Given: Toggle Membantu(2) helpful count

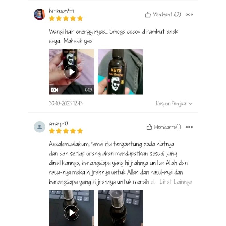Looking at the screenshot, I should click(x=166, y=14).
